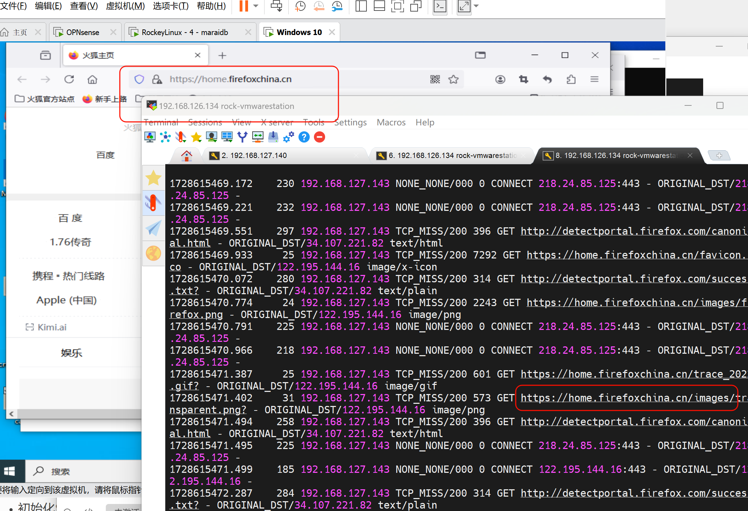The image size is (748, 511).
Task: Open MobaXterm Packages download icon
Action: (273, 137)
